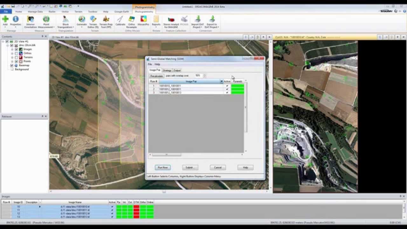Click the Calibrate icon

point(120,19)
